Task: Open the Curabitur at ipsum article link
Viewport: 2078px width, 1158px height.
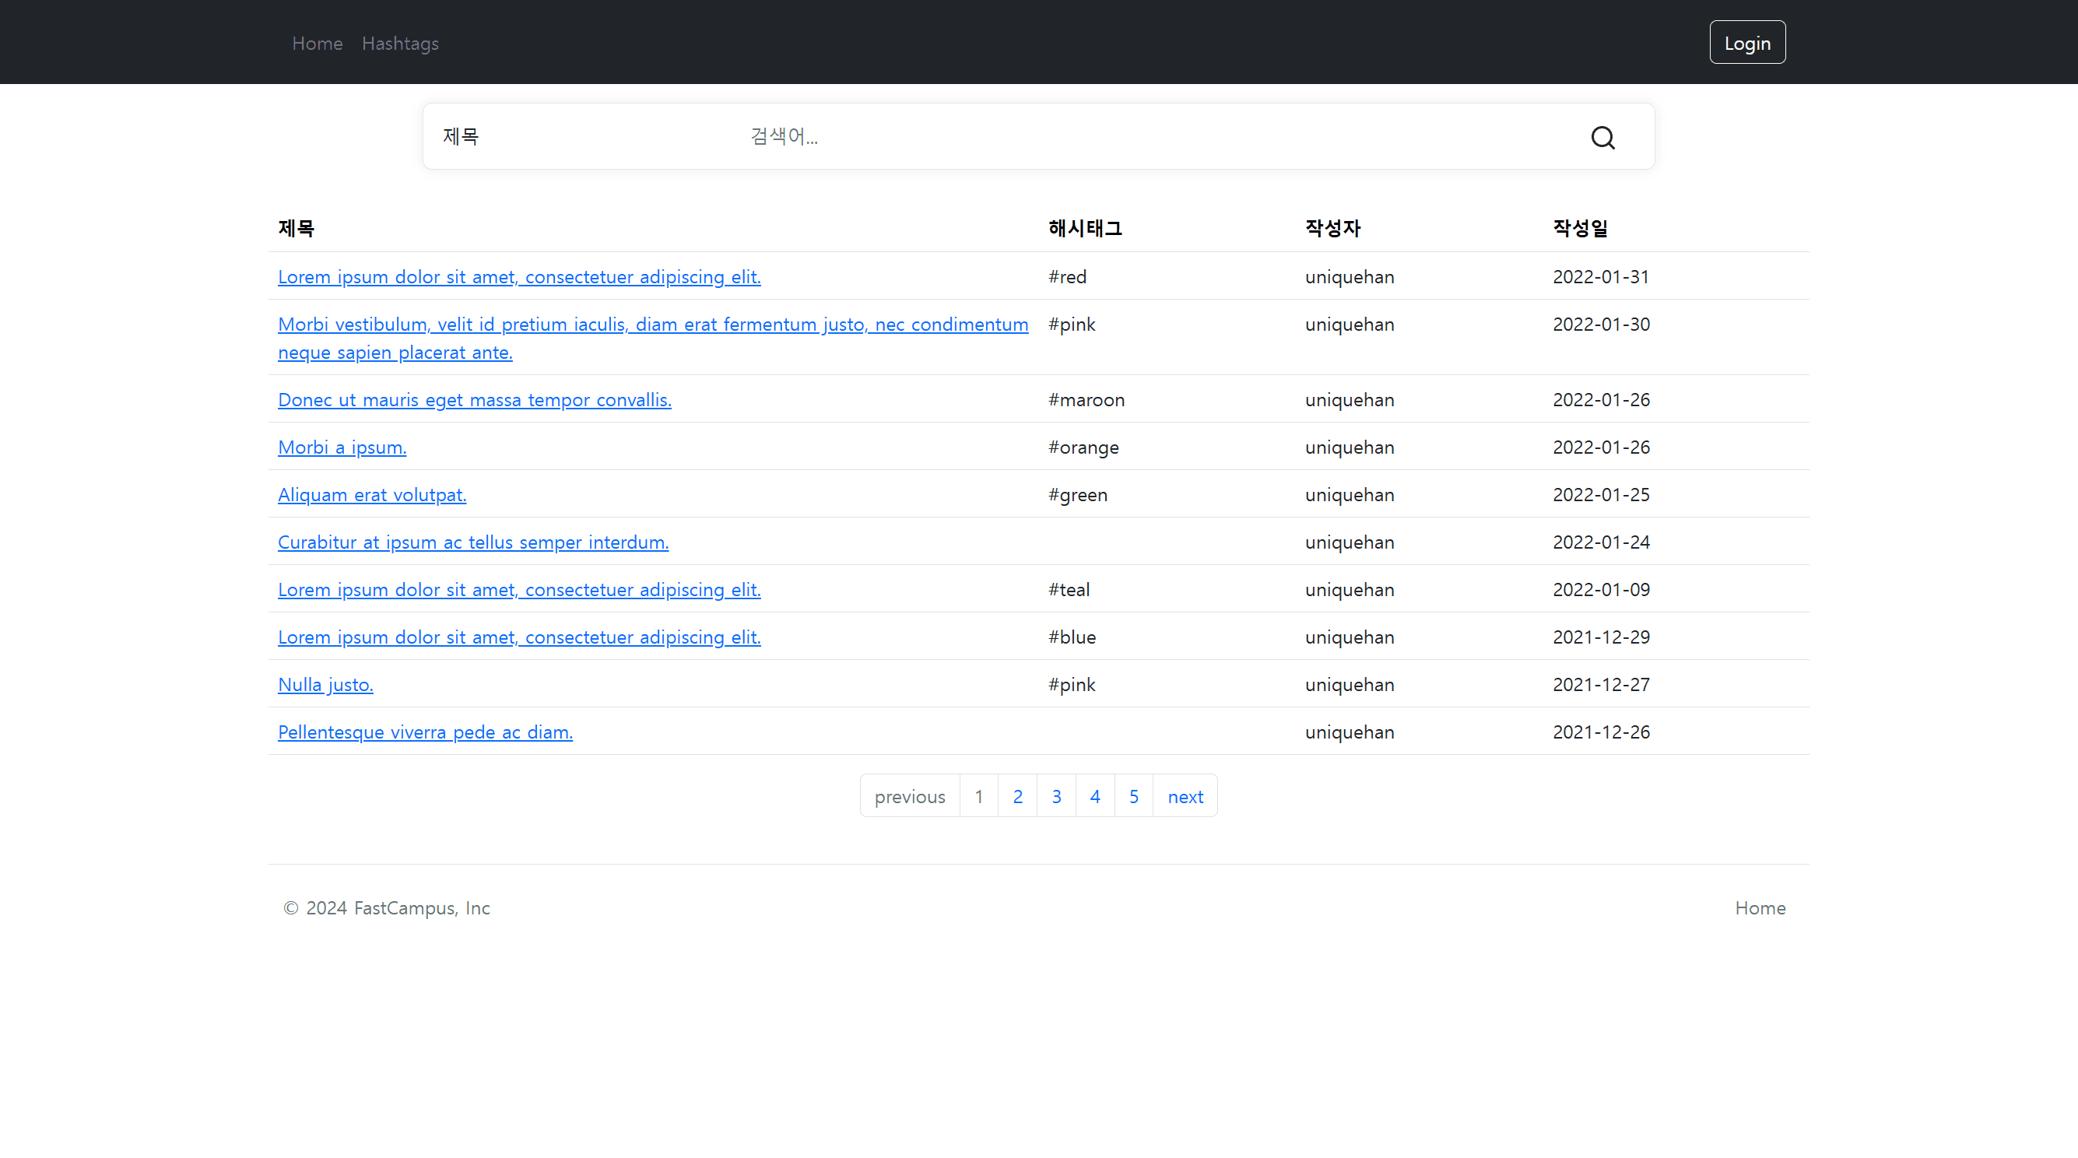Action: 472,542
